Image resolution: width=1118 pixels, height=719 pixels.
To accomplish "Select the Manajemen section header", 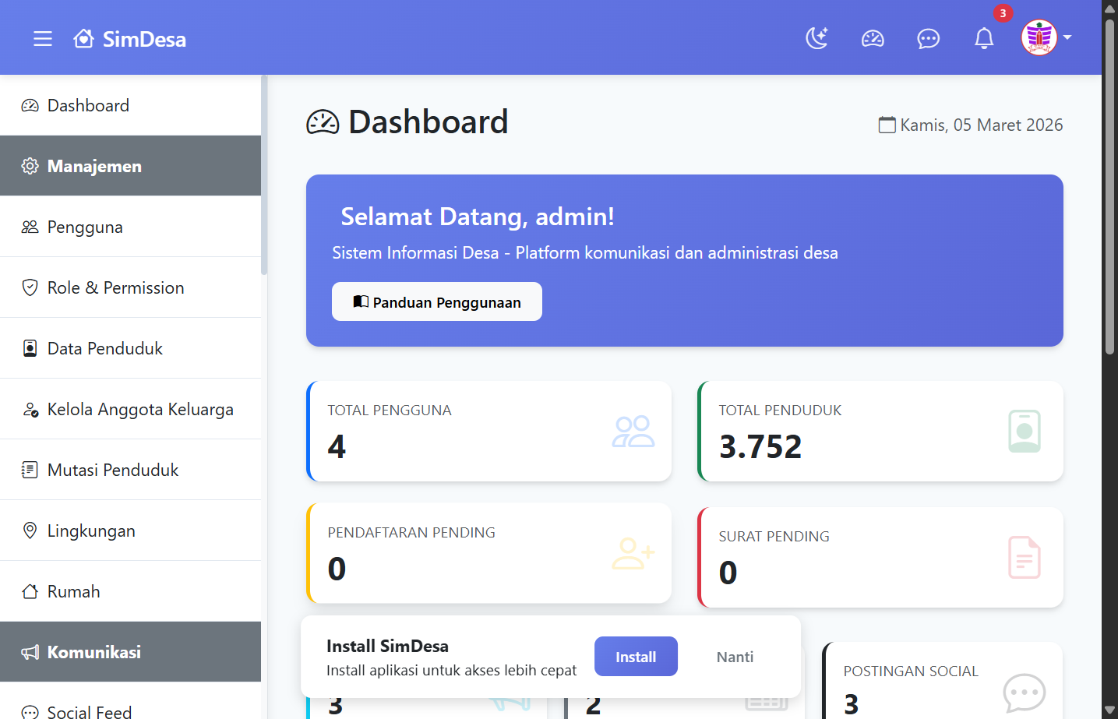I will click(x=131, y=166).
